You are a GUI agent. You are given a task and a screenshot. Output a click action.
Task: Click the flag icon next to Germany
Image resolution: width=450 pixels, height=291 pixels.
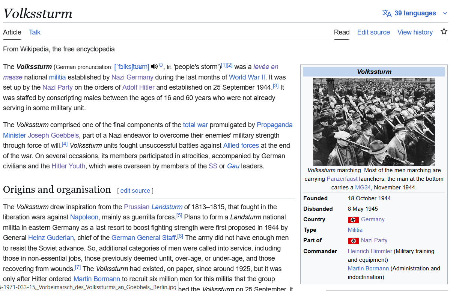pyautogui.click(x=353, y=220)
